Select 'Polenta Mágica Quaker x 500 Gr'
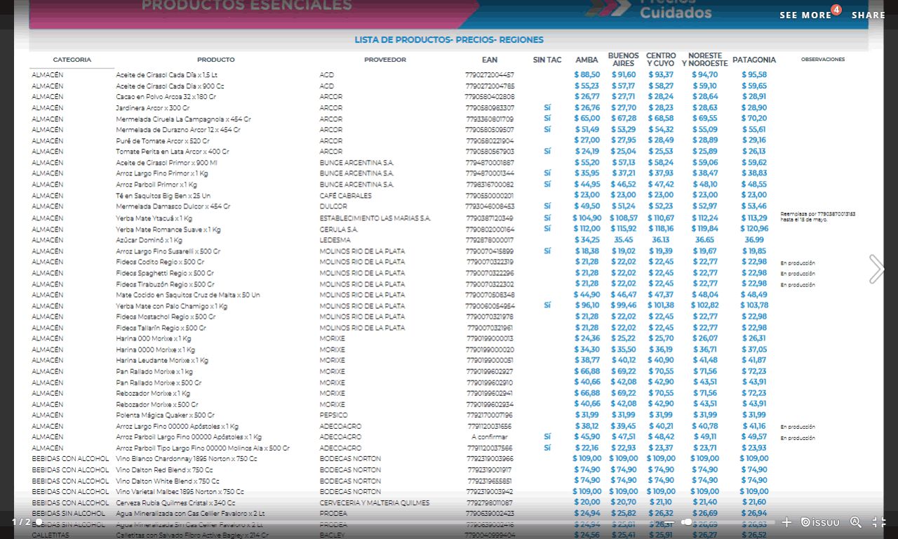Screen dimensions: 898x539 tap(166, 415)
